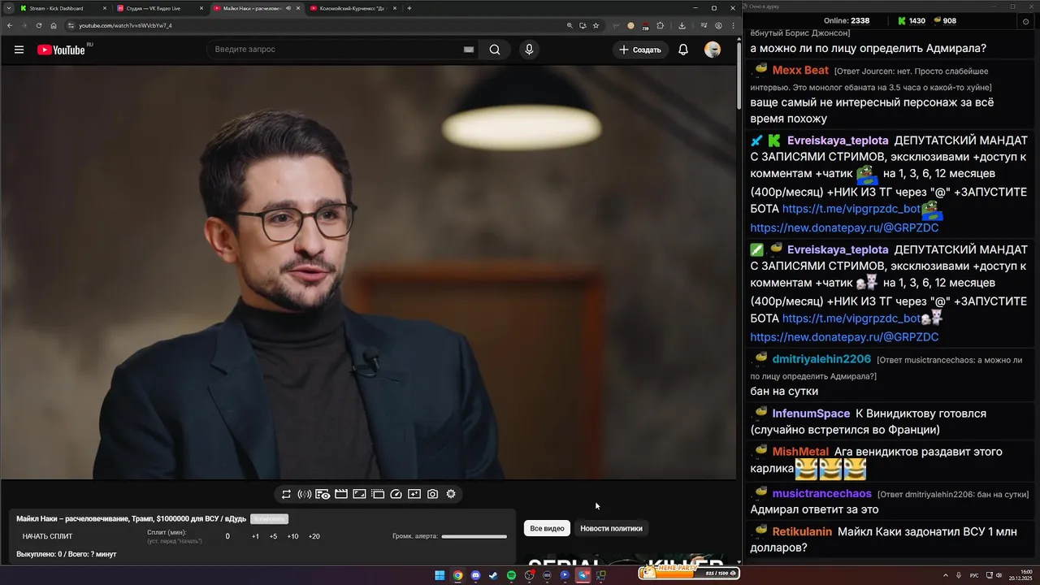Open the on-screen keyboard in search box
The height and width of the screenshot is (585, 1040).
tap(468, 50)
